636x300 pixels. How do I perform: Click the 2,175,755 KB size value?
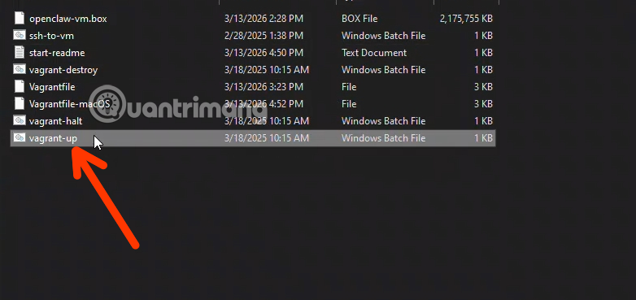coord(466,19)
